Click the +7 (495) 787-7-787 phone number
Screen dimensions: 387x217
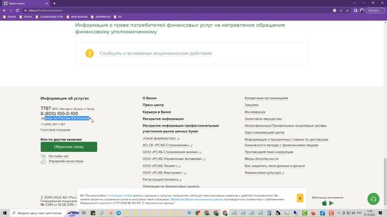tap(53, 125)
